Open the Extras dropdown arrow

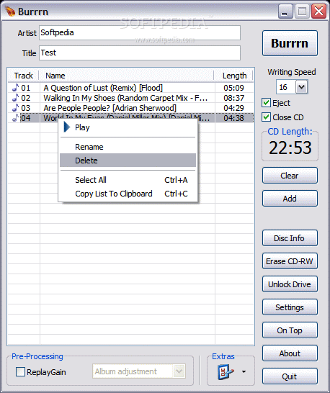[x=244, y=371]
